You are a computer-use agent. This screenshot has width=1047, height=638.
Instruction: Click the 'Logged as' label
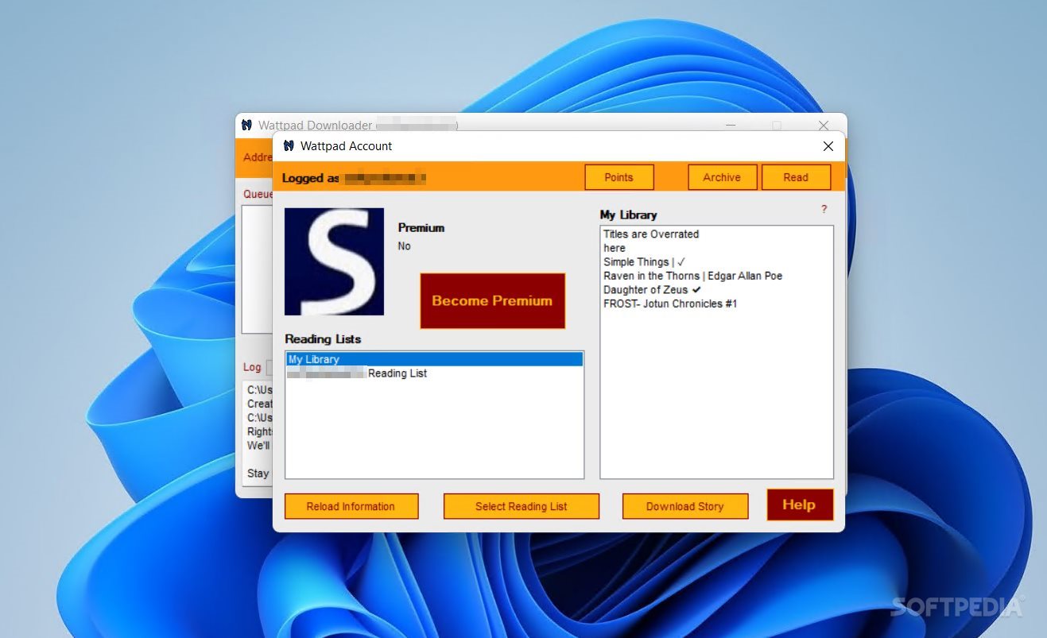[x=311, y=178]
